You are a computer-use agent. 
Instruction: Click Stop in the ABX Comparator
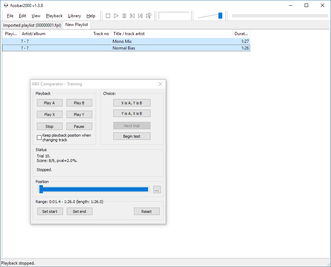[50, 126]
